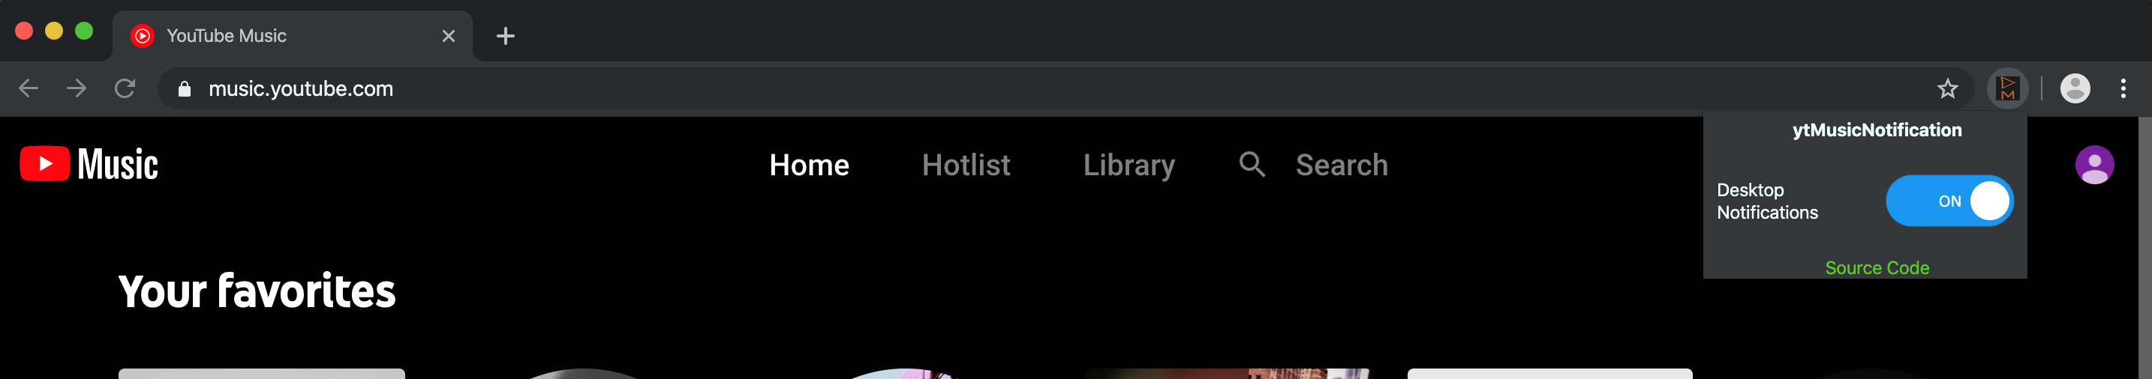Reload the current page
This screenshot has height=379, width=2152.
coord(125,88)
